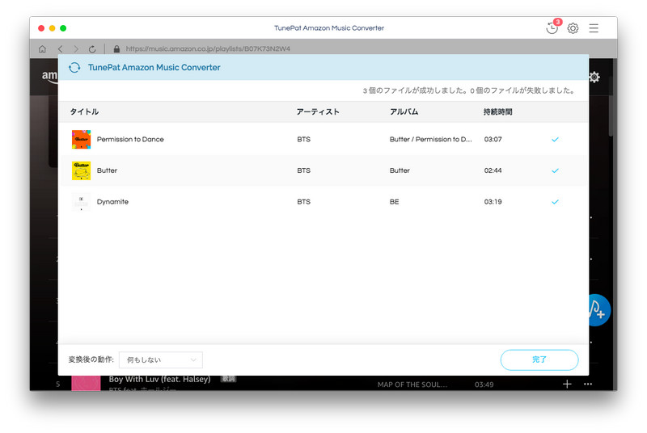Open more options for Boy With Luv
The width and height of the screenshot is (647, 433).
point(588,384)
